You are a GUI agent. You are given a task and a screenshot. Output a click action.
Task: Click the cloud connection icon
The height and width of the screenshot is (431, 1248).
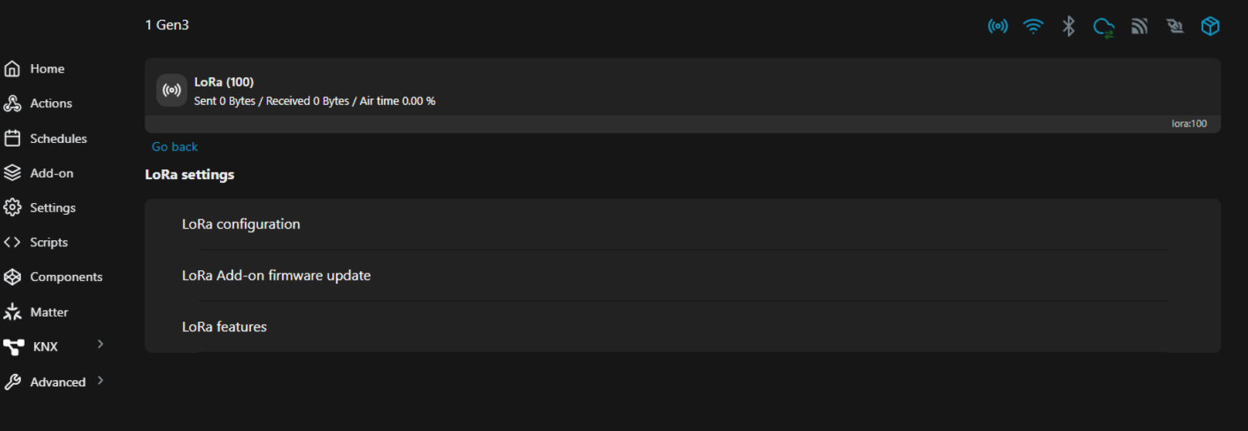point(1104,27)
